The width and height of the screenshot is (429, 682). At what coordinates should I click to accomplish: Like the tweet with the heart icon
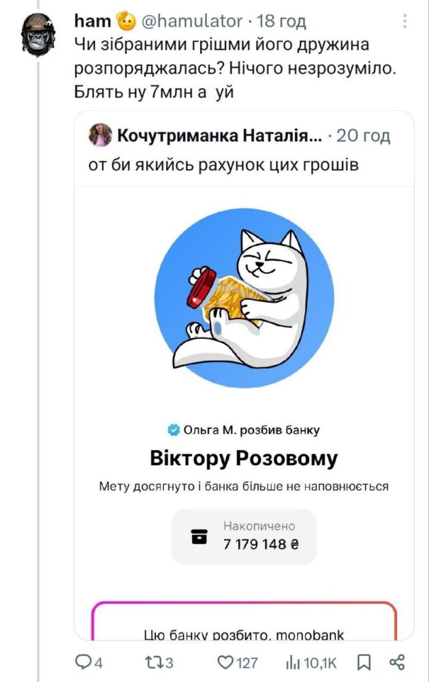coord(225,662)
